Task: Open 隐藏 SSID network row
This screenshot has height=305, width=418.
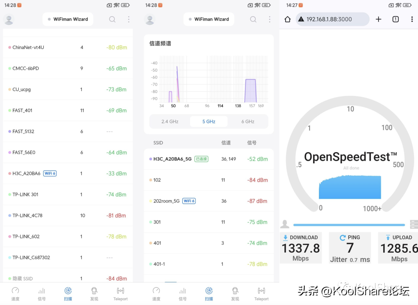Action: tap(68, 276)
